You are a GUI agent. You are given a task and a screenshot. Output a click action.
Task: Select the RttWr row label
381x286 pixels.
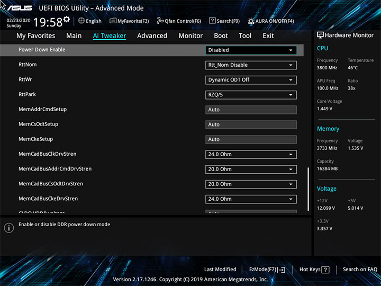(25, 79)
